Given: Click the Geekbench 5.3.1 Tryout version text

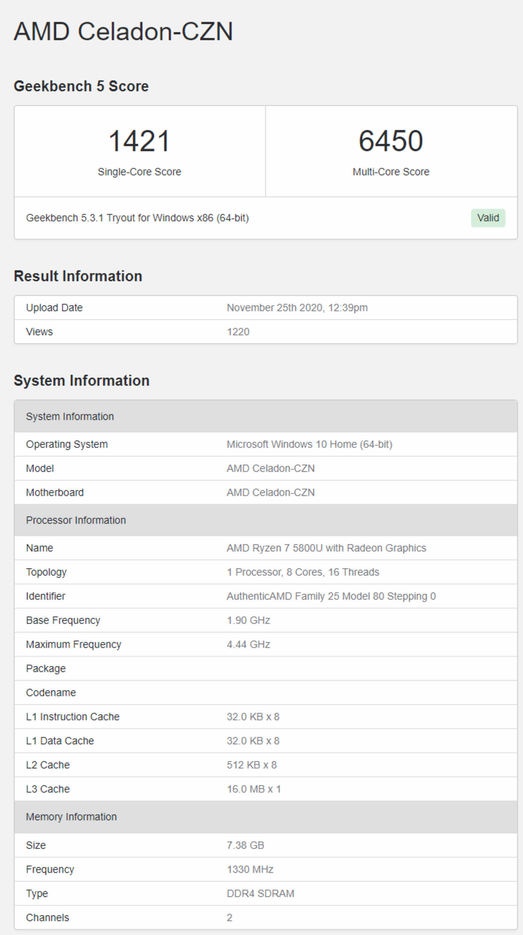Looking at the screenshot, I should [137, 218].
